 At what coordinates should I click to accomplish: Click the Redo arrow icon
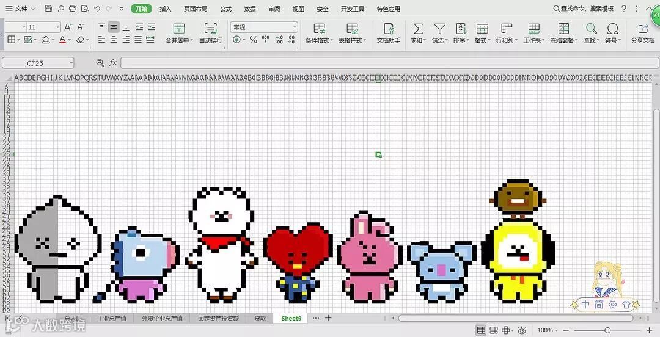109,9
